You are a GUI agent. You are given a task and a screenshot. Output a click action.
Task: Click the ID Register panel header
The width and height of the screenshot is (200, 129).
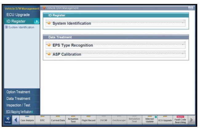pyautogui.click(x=116, y=15)
